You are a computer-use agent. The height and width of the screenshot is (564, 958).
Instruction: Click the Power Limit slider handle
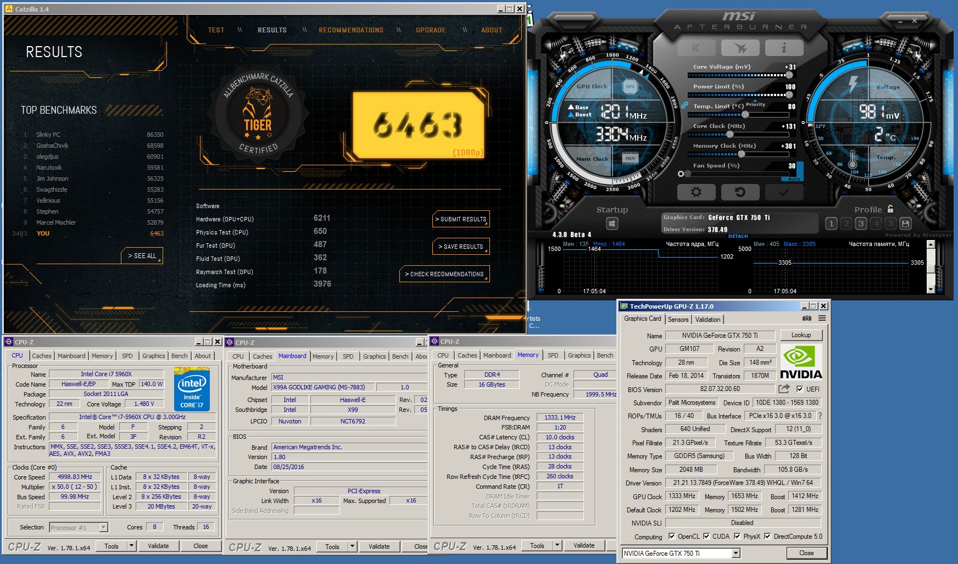(x=789, y=95)
